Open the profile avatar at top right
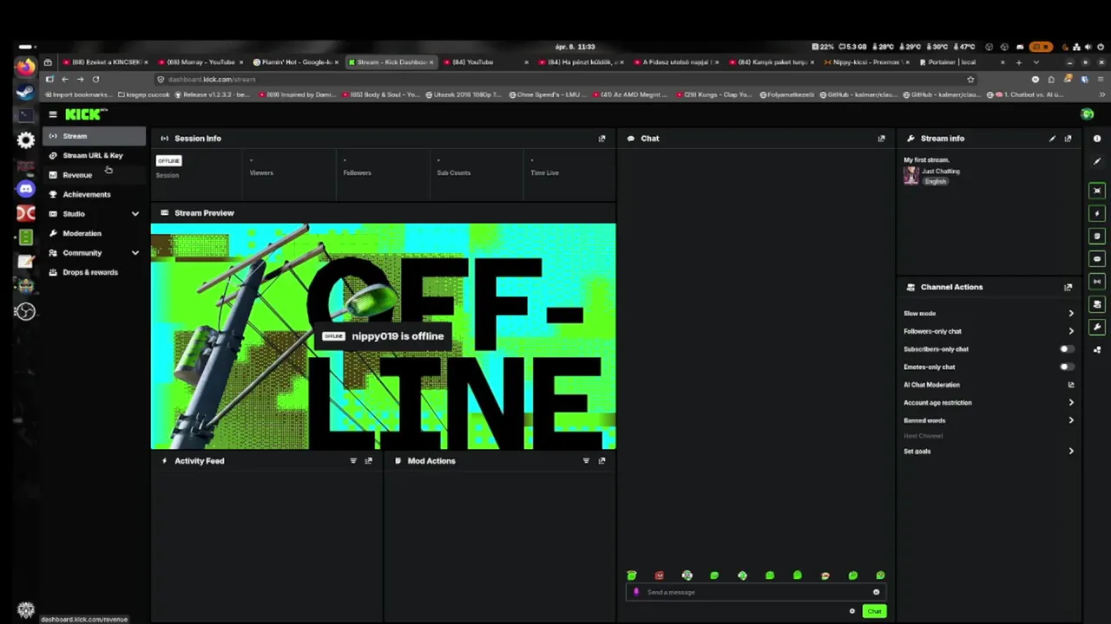This screenshot has height=624, width=1111. 1087,114
